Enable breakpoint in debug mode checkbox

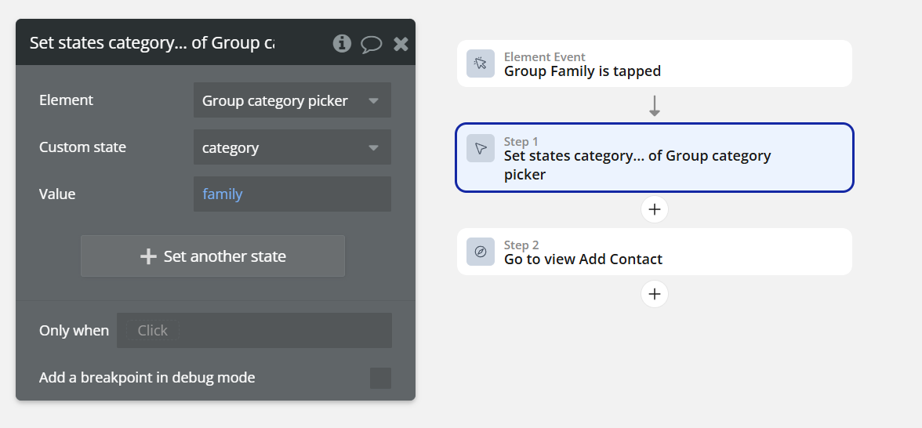coord(380,378)
